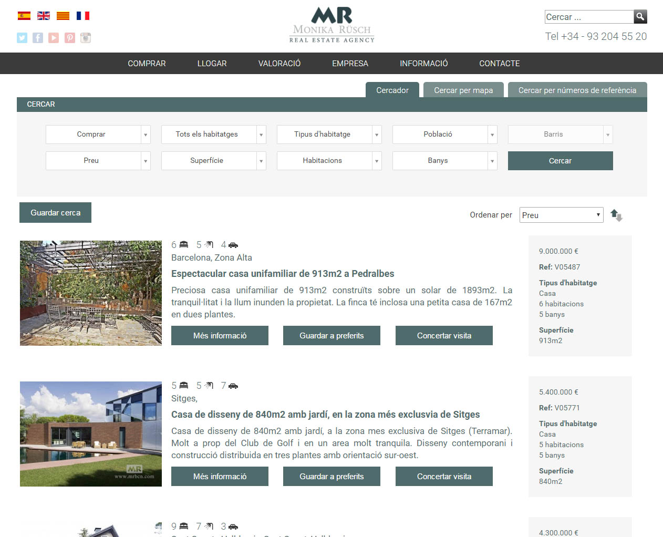This screenshot has height=537, width=663.
Task: Click Guardar a preferits for Sitges house
Action: click(331, 477)
